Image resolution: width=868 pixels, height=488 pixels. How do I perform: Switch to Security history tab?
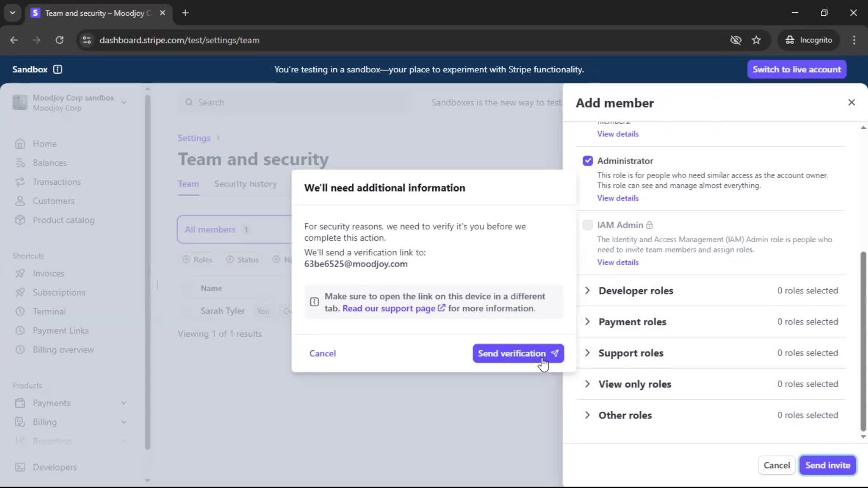click(245, 184)
